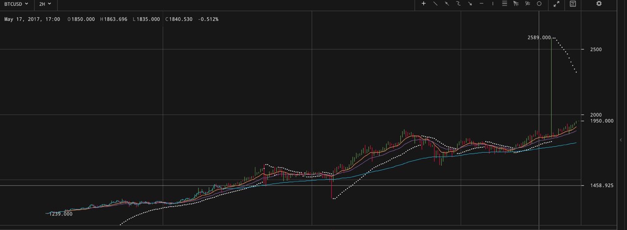The width and height of the screenshot is (627, 230).
Task: Open chart settings gear
Action: coord(599,4)
